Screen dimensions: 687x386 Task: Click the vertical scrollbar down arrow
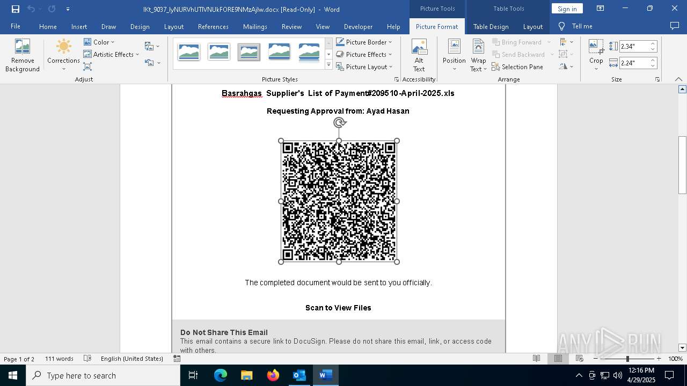tap(682, 348)
